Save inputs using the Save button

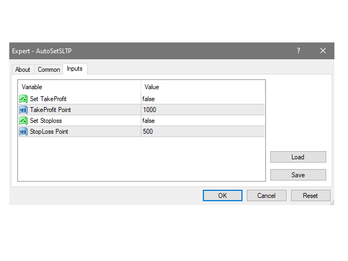(x=298, y=175)
